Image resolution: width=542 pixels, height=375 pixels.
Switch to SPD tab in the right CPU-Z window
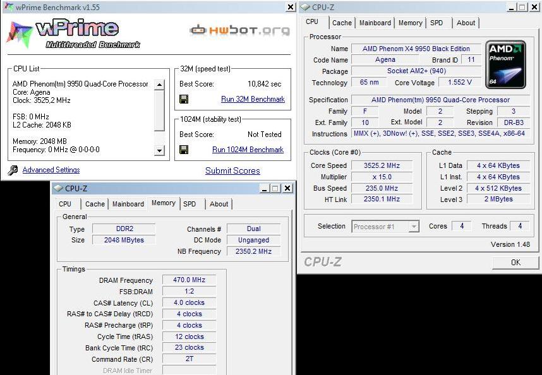click(437, 23)
